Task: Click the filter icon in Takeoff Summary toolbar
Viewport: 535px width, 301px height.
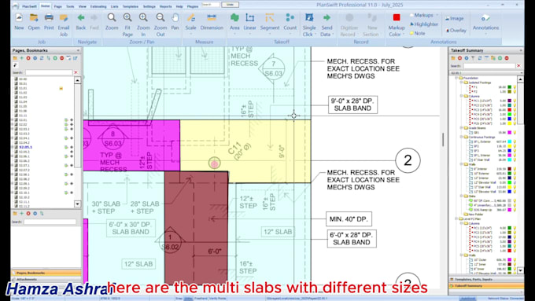Action: pos(473,58)
